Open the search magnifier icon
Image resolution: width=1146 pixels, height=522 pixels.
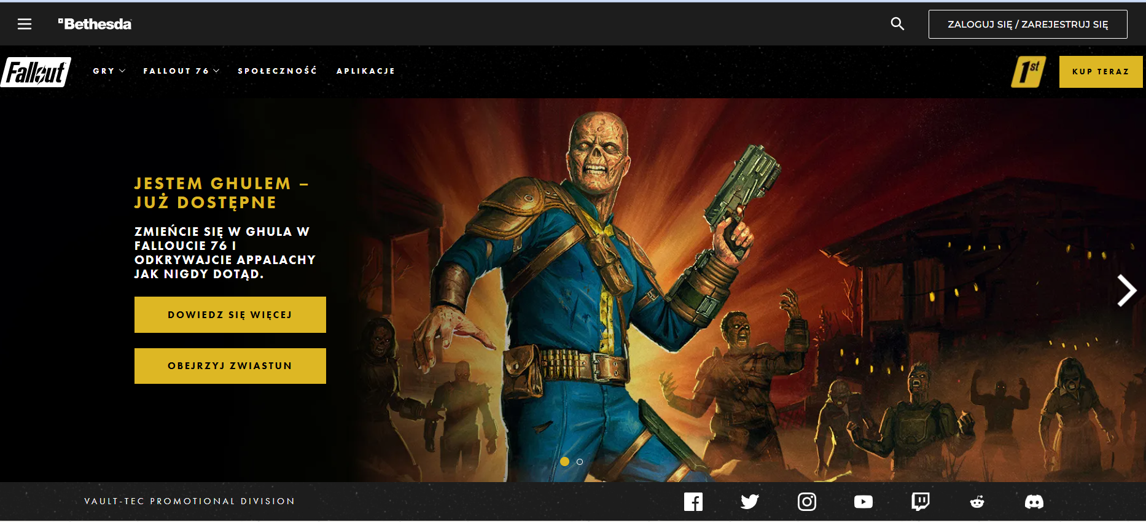tap(897, 24)
